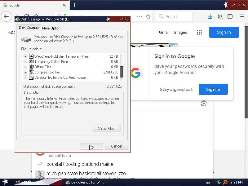Open a new Firefox tab with plus
The width and height of the screenshot is (248, 186).
click(x=75, y=5)
